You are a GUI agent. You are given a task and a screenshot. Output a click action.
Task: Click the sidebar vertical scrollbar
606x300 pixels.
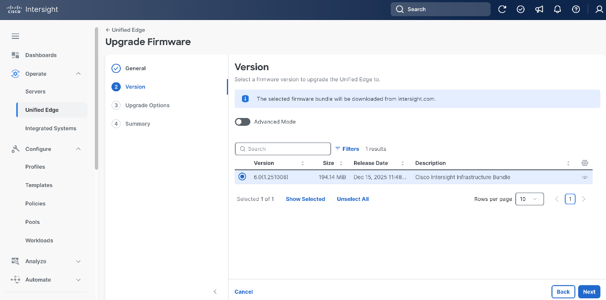pos(96,99)
